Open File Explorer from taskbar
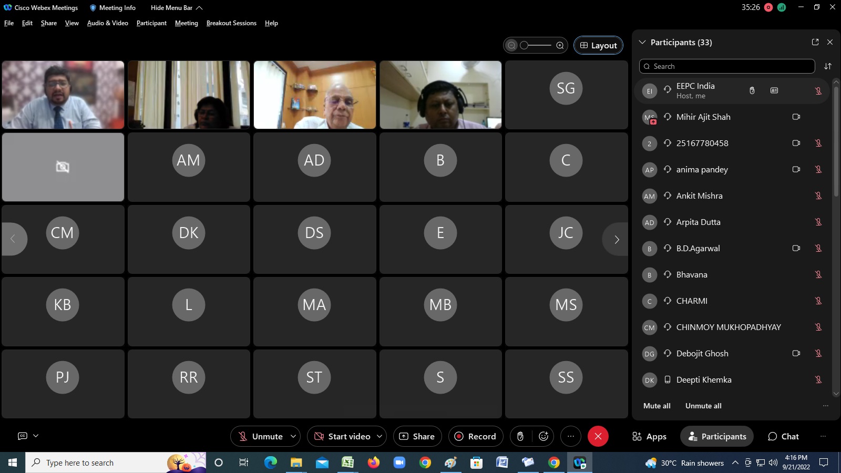This screenshot has width=841, height=473. (x=296, y=462)
